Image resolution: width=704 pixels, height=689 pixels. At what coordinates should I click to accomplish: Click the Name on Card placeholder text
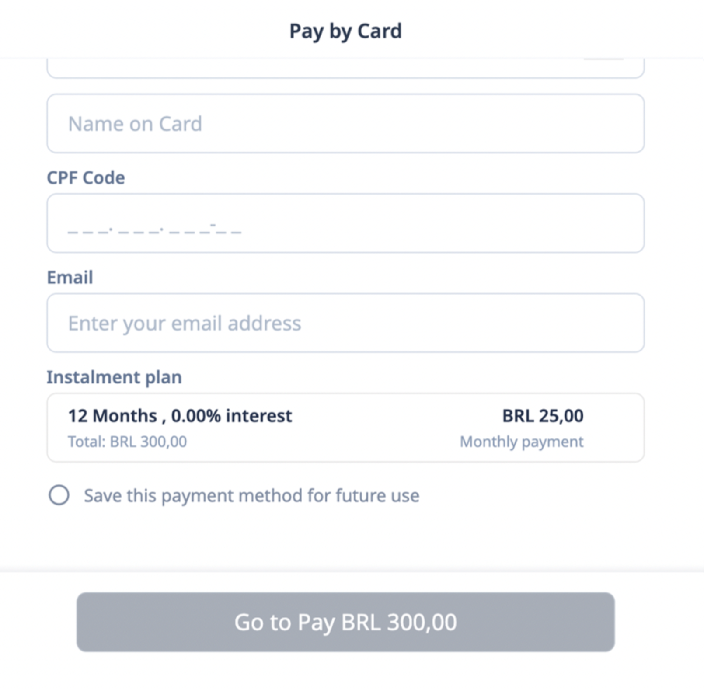click(135, 124)
